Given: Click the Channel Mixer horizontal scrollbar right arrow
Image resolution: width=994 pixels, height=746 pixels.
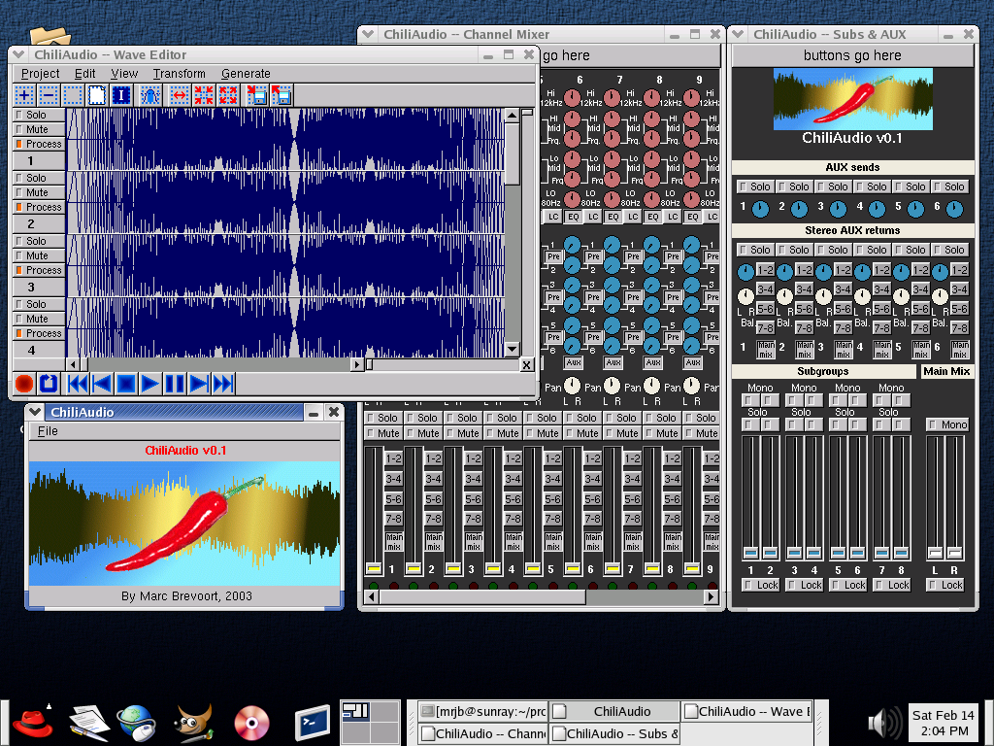Looking at the screenshot, I should [711, 596].
